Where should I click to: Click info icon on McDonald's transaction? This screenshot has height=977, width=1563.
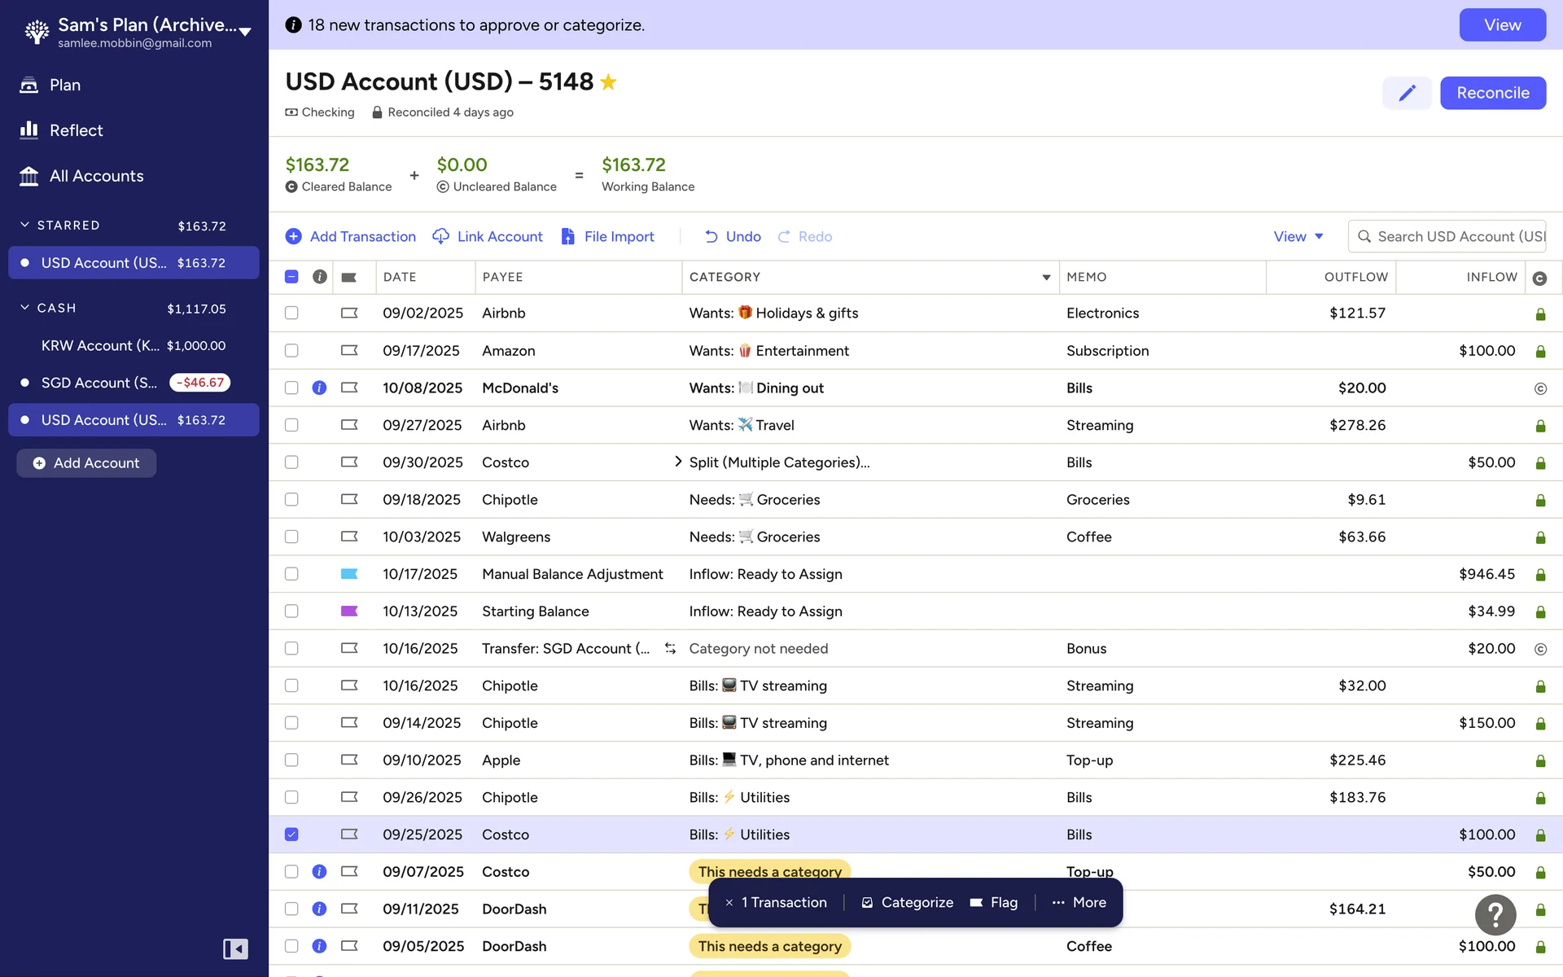click(319, 388)
